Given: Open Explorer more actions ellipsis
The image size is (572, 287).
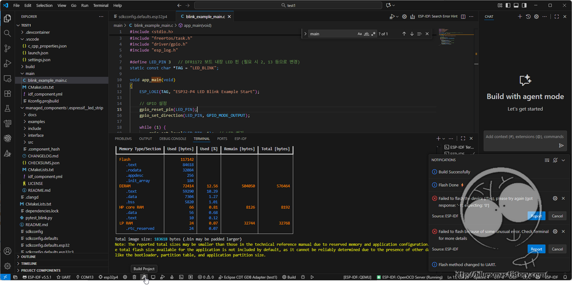Looking at the screenshot, I should [x=101, y=17].
